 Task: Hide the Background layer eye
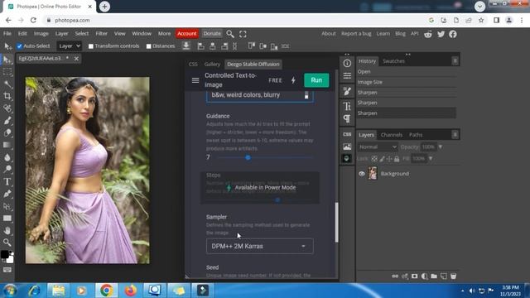[x=362, y=174]
